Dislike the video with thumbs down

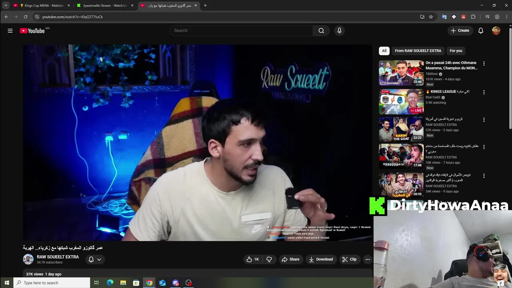(x=269, y=259)
